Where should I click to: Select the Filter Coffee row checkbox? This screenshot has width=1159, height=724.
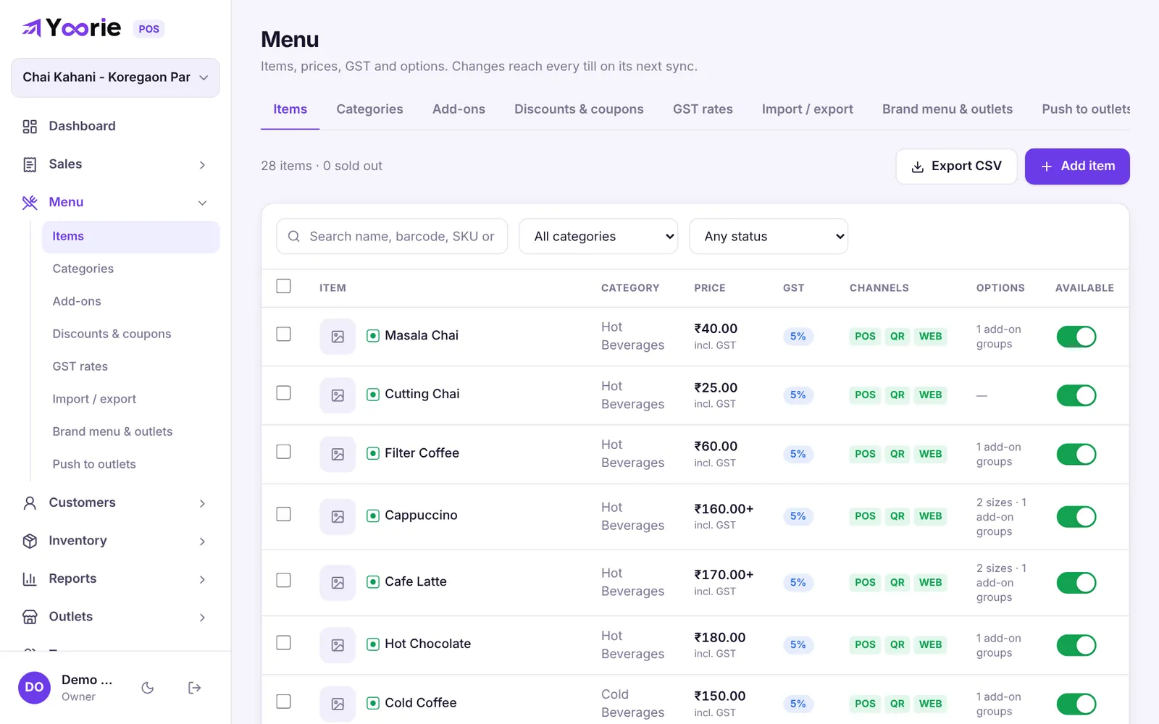click(x=284, y=452)
